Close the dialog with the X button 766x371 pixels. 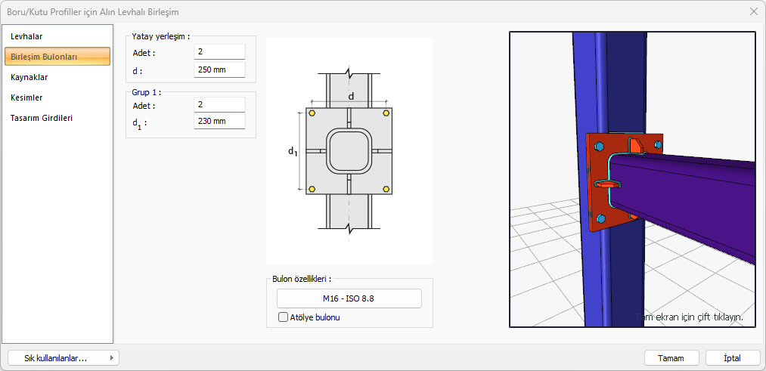coord(753,12)
